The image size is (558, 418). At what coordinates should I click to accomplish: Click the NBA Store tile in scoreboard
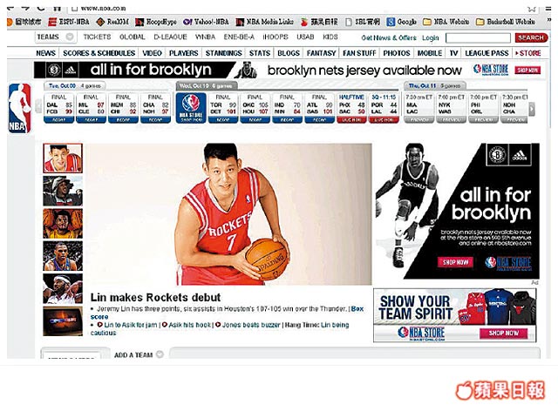pos(191,108)
